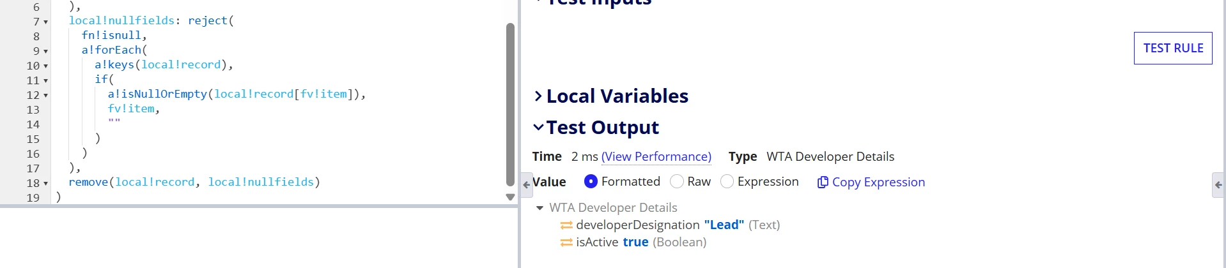Click the Copy Expression link
The height and width of the screenshot is (268, 1226).
[x=878, y=182]
